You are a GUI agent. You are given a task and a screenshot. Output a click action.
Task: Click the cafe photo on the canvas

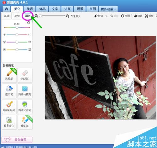[100, 77]
